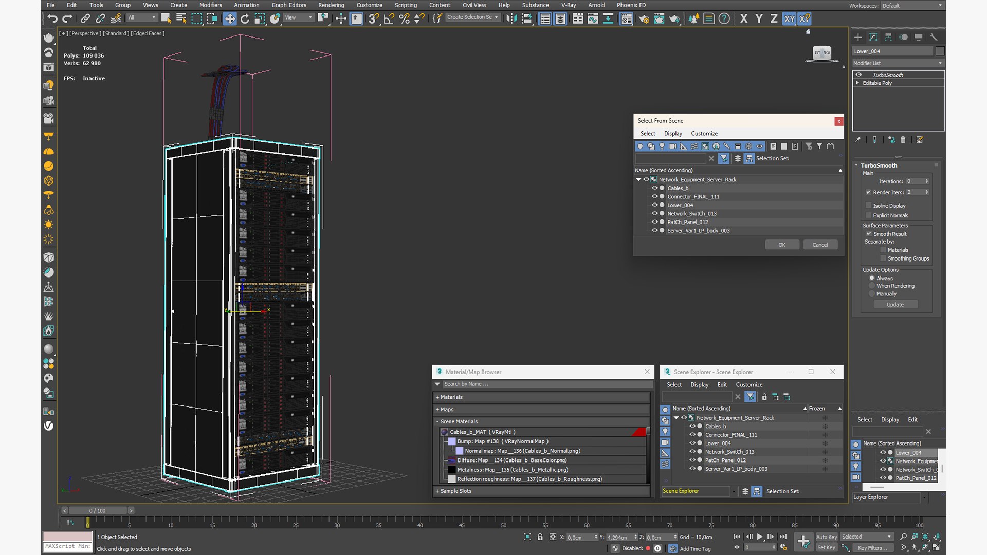
Task: Open the Mirror tool
Action: pos(511,18)
